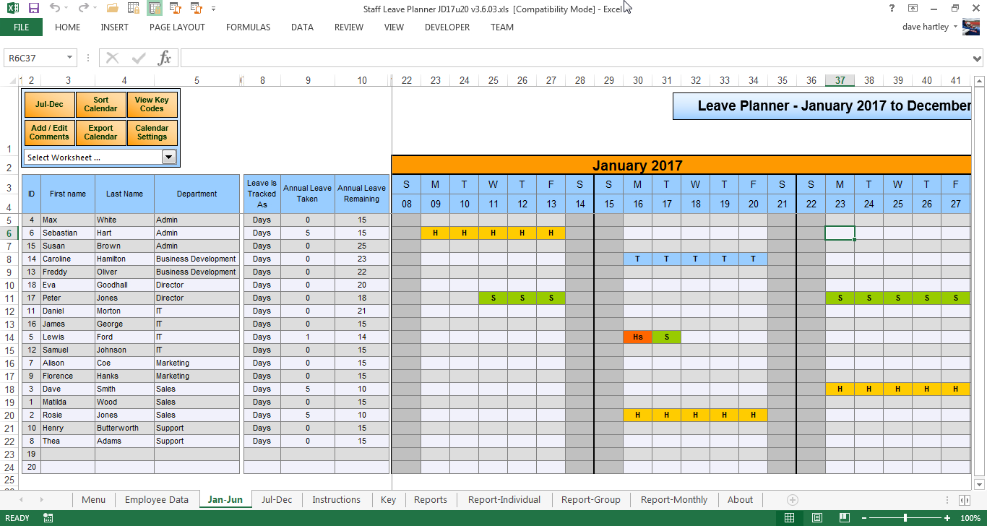Screen dimensions: 987x526
Task: Click the Undo arrow icon
Action: click(55, 9)
